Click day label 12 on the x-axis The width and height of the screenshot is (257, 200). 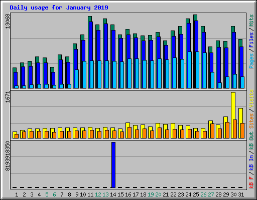98,194
